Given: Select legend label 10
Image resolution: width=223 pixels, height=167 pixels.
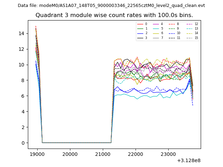Looking at the screenshot, I should click(x=179, y=33).
